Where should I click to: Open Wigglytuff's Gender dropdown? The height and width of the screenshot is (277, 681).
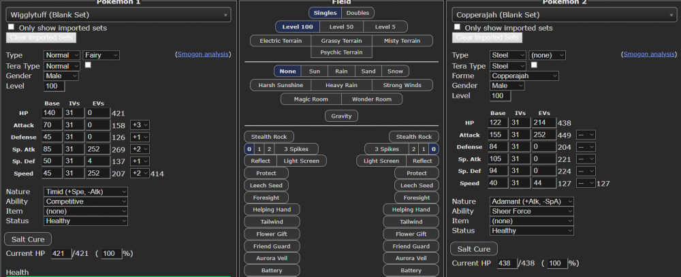(61, 76)
